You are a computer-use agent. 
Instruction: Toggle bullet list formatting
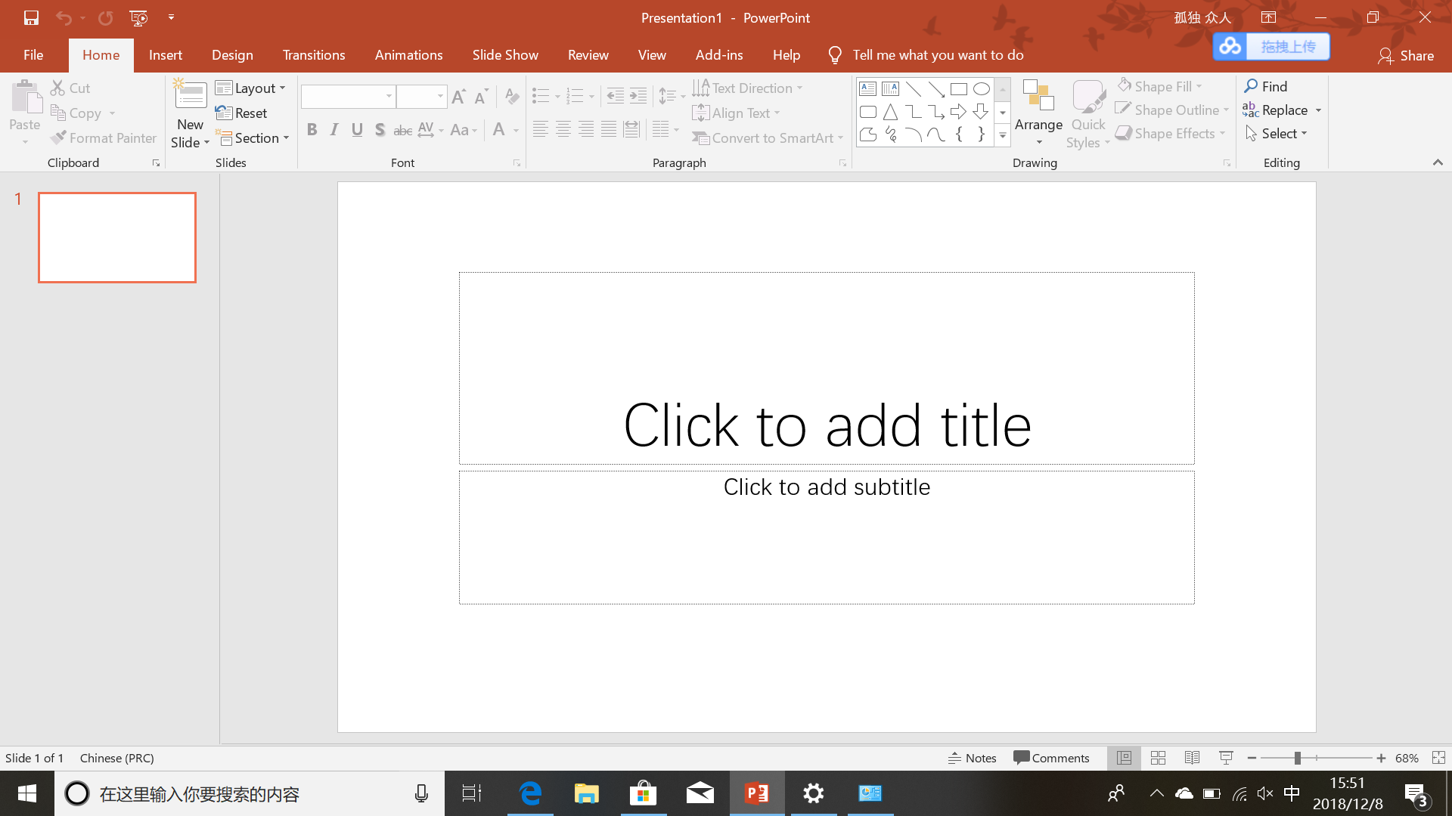click(x=541, y=96)
